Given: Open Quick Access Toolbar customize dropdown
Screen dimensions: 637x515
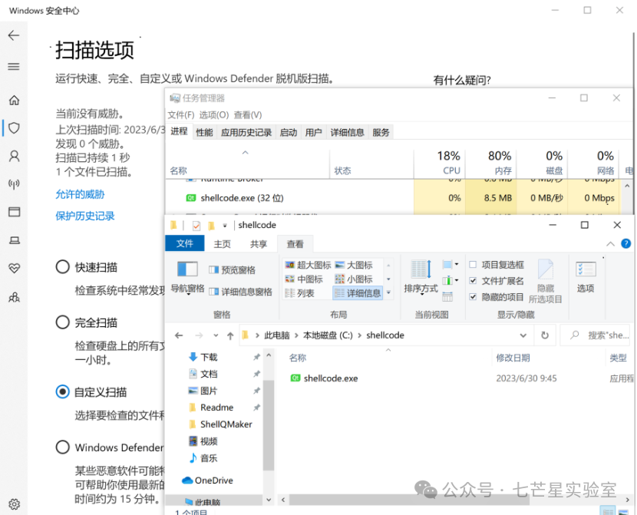Looking at the screenshot, I should (x=225, y=226).
